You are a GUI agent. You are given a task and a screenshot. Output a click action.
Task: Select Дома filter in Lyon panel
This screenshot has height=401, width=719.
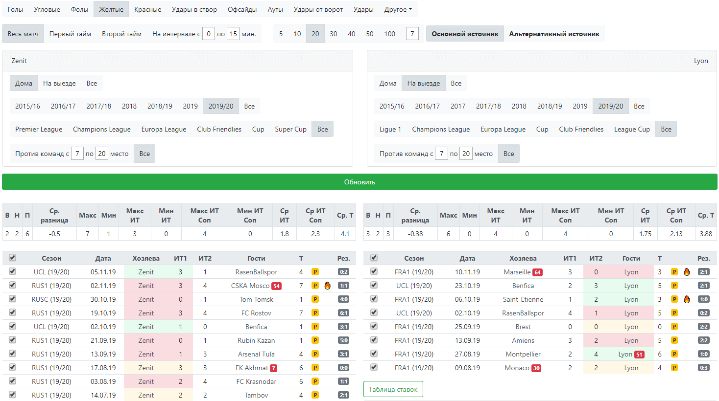388,83
